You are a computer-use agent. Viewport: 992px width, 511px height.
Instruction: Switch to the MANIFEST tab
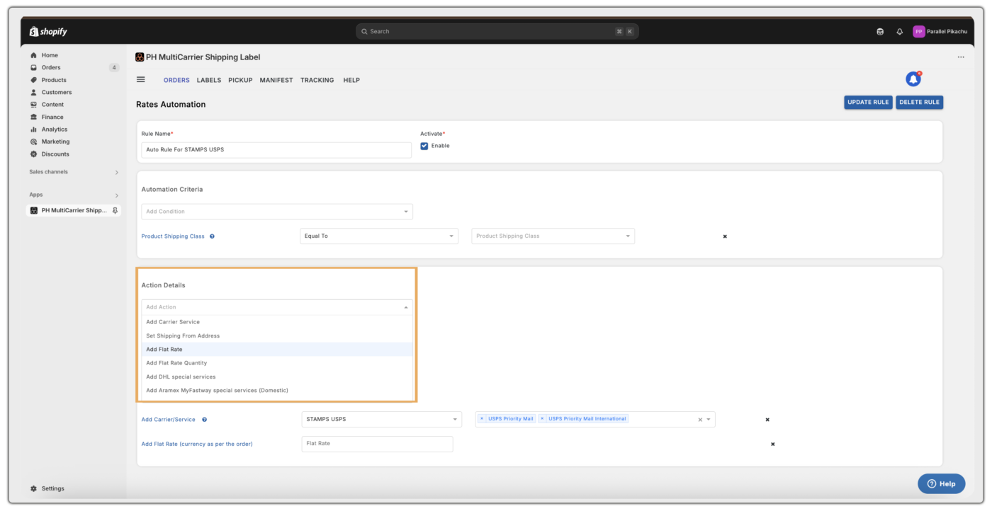[276, 80]
